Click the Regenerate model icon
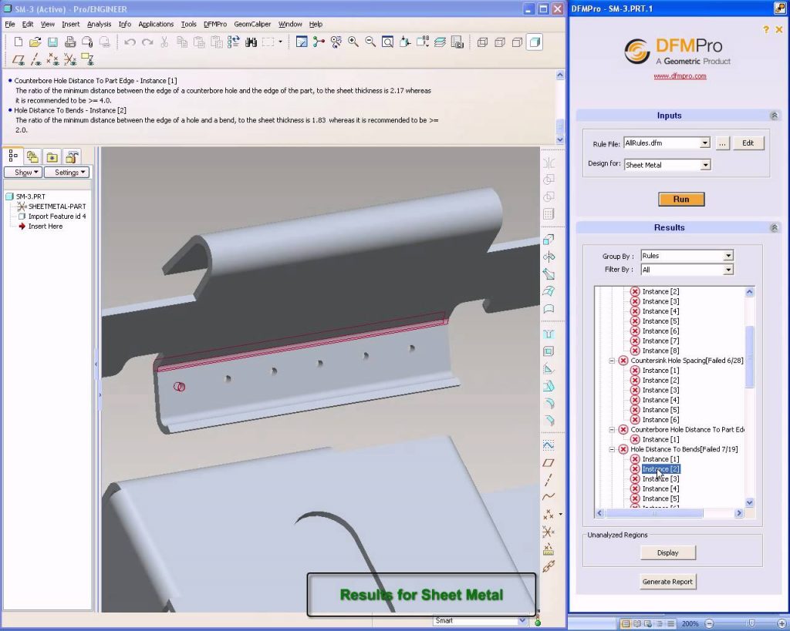The image size is (790, 631). point(234,42)
